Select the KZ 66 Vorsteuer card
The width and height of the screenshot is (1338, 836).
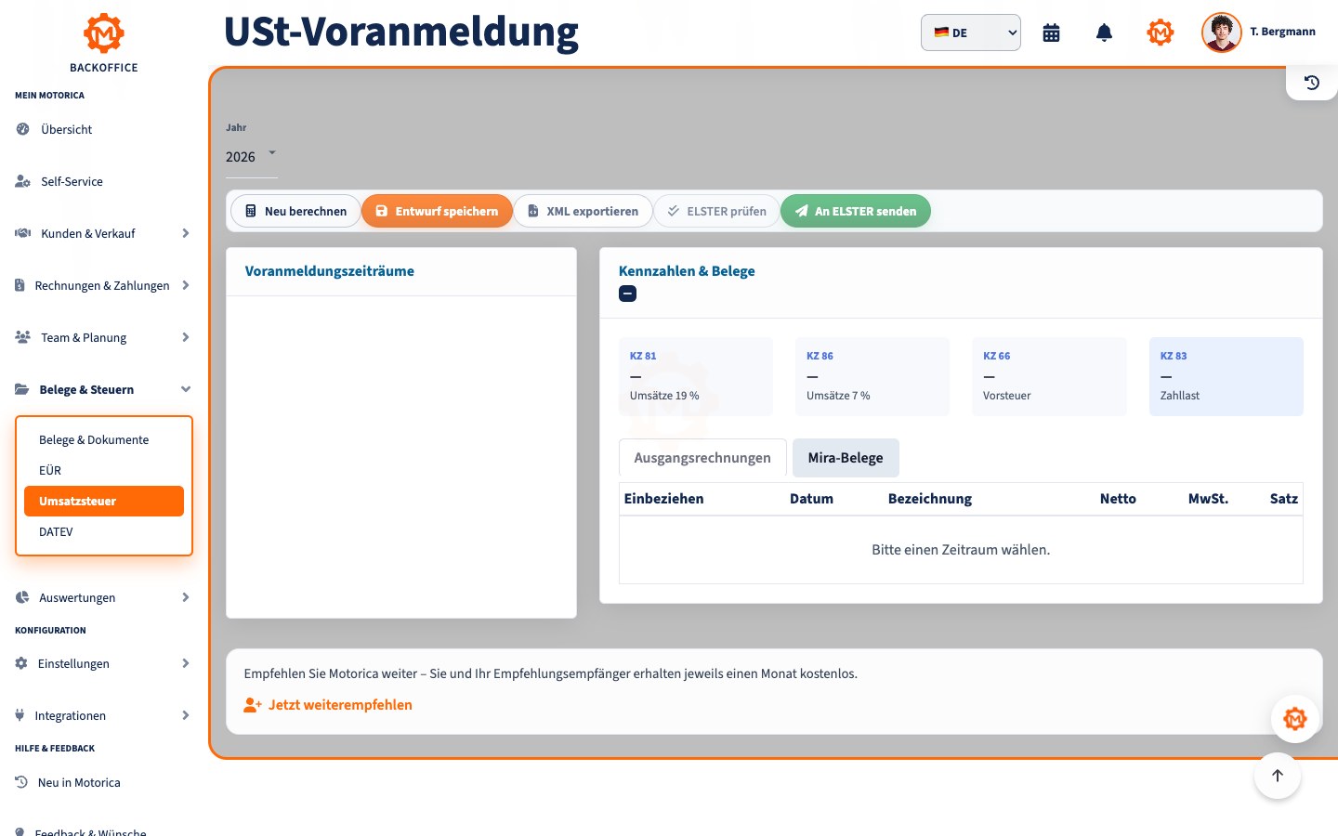(x=1049, y=376)
